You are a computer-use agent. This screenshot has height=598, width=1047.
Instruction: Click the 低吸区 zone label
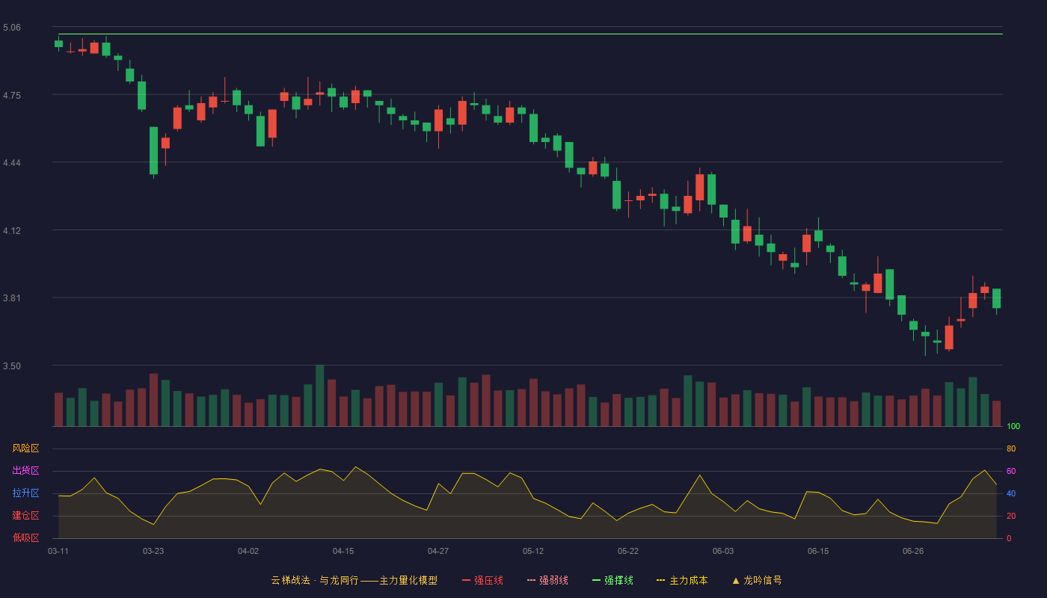[25, 538]
